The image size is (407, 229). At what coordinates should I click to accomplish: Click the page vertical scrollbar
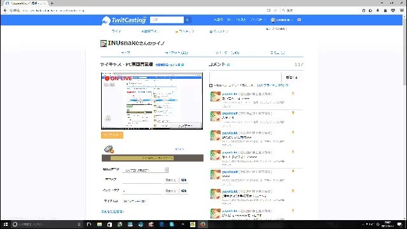pos(404,52)
